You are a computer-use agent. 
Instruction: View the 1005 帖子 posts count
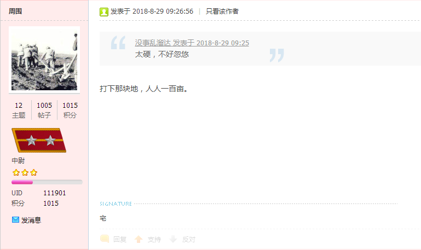(x=44, y=111)
